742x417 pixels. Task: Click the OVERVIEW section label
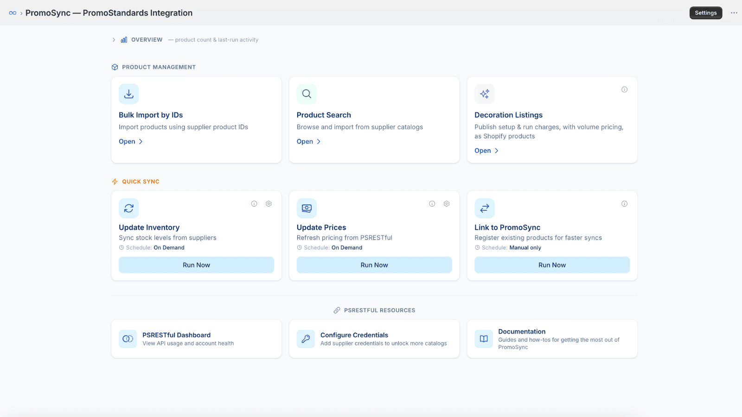(x=147, y=40)
